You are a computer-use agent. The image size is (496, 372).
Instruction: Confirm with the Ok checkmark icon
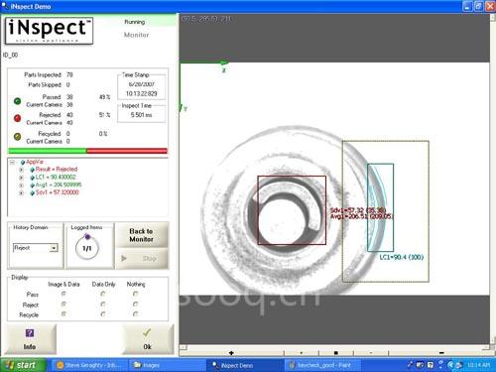point(147,333)
